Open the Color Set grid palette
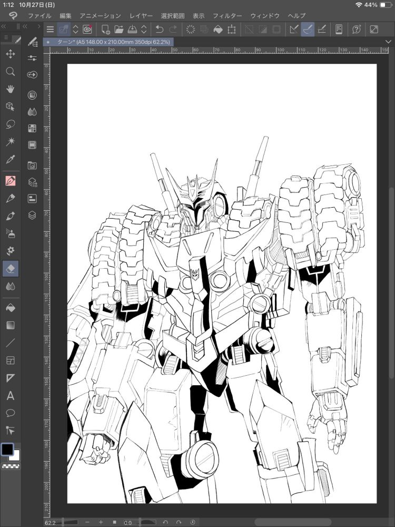Viewport: 395px width, 527px height. (x=32, y=129)
